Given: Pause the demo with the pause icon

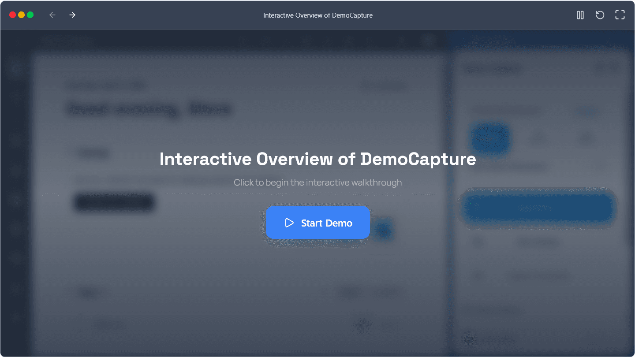Looking at the screenshot, I should [580, 15].
